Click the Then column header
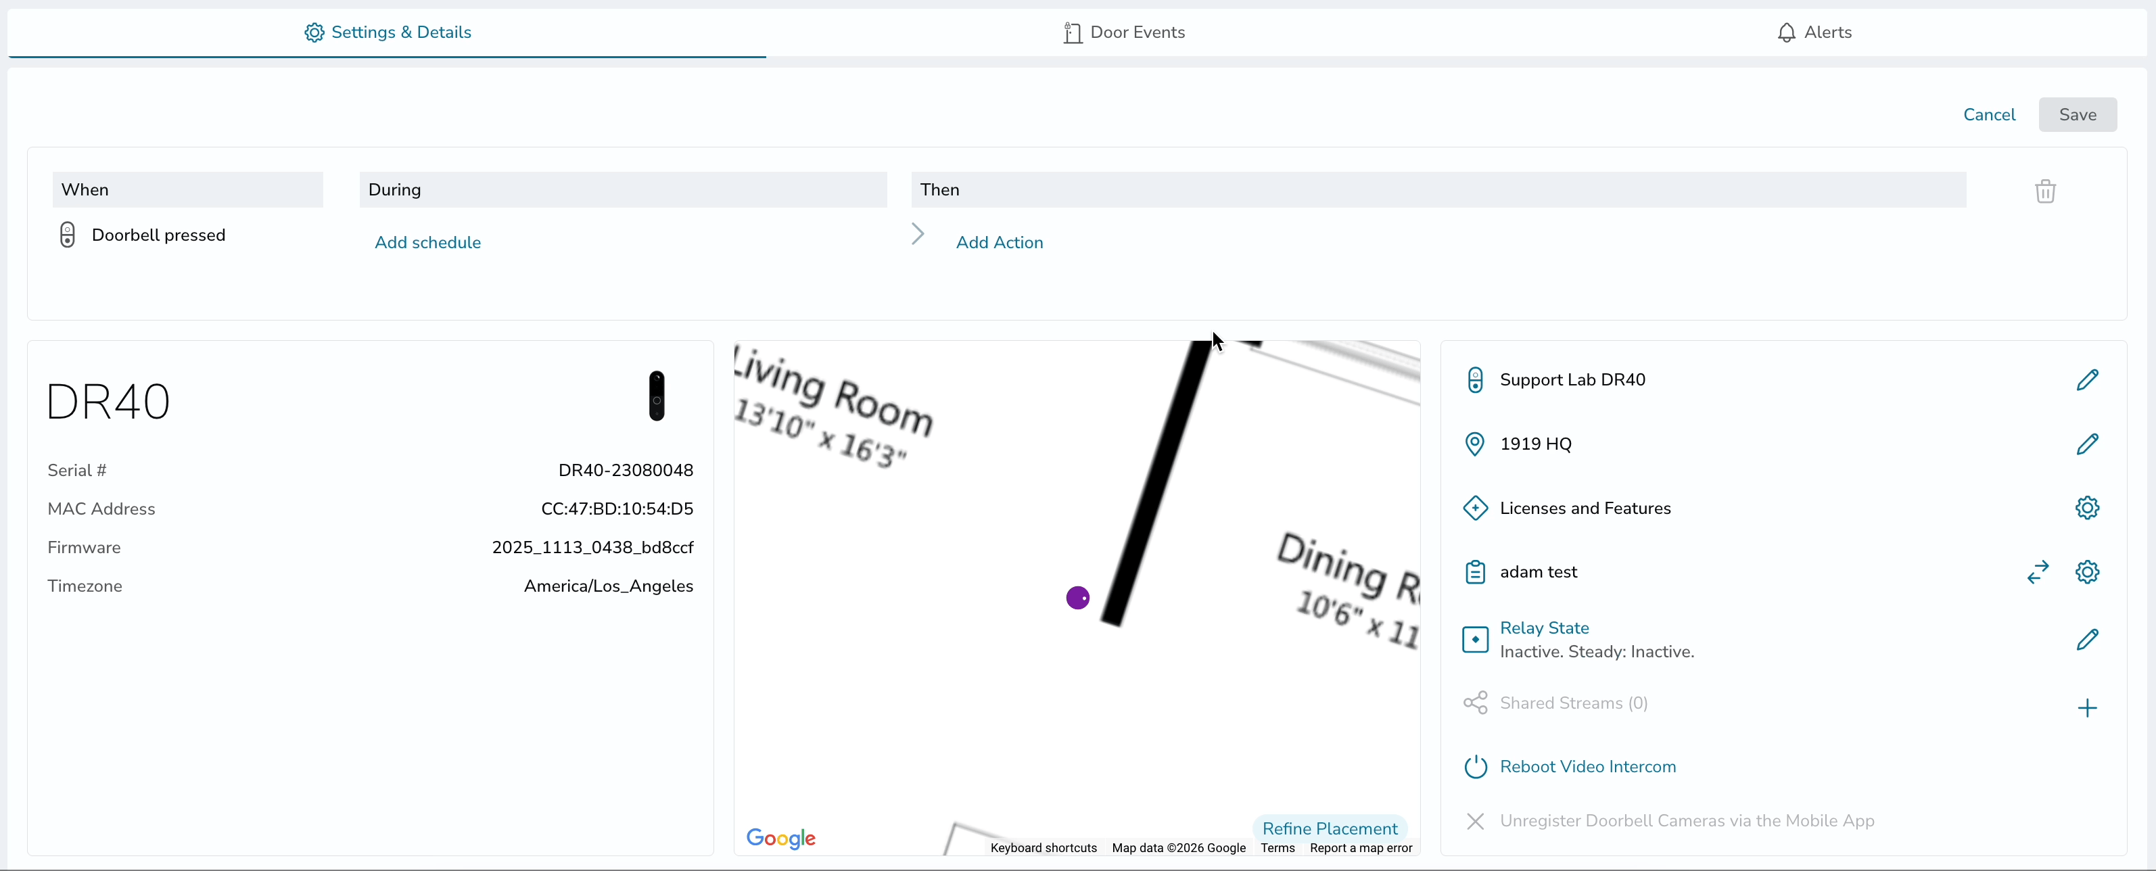This screenshot has height=871, width=2156. (x=1438, y=190)
